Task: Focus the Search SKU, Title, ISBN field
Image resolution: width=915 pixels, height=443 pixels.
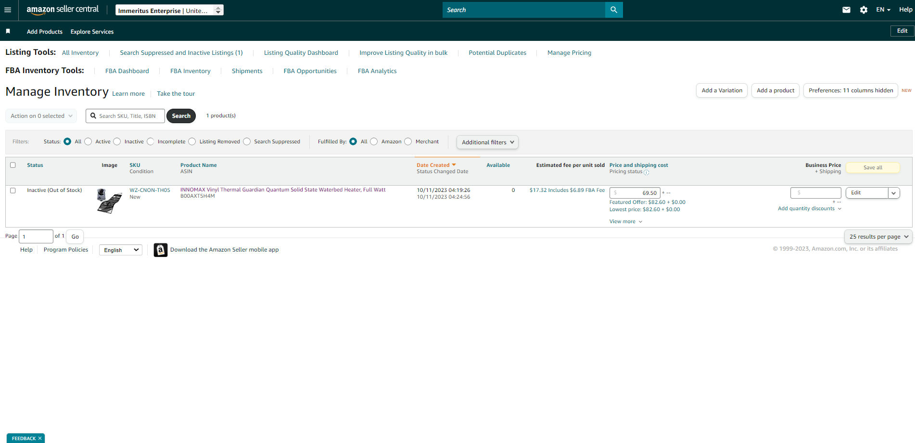Action: pyautogui.click(x=125, y=116)
